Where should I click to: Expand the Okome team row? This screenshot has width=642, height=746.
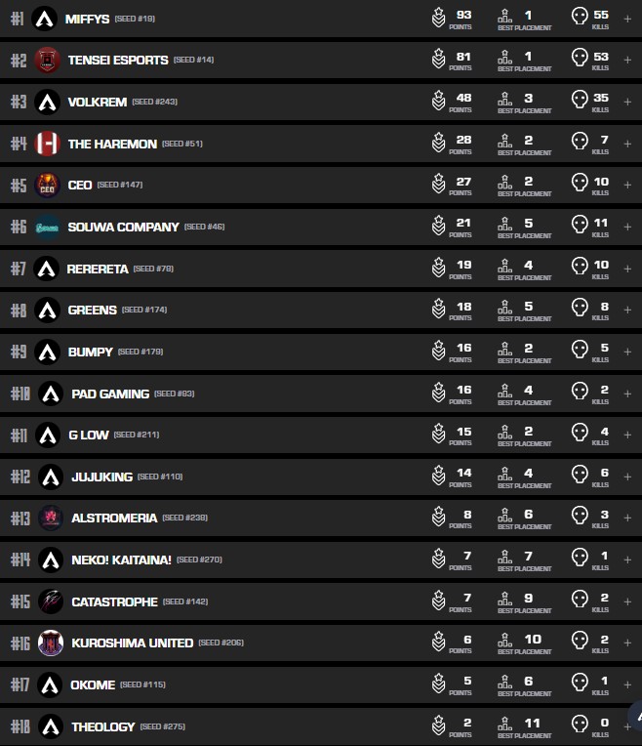tap(627, 684)
